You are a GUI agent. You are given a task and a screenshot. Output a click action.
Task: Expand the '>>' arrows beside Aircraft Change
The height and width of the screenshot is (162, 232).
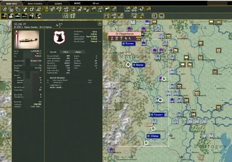click(x=100, y=41)
